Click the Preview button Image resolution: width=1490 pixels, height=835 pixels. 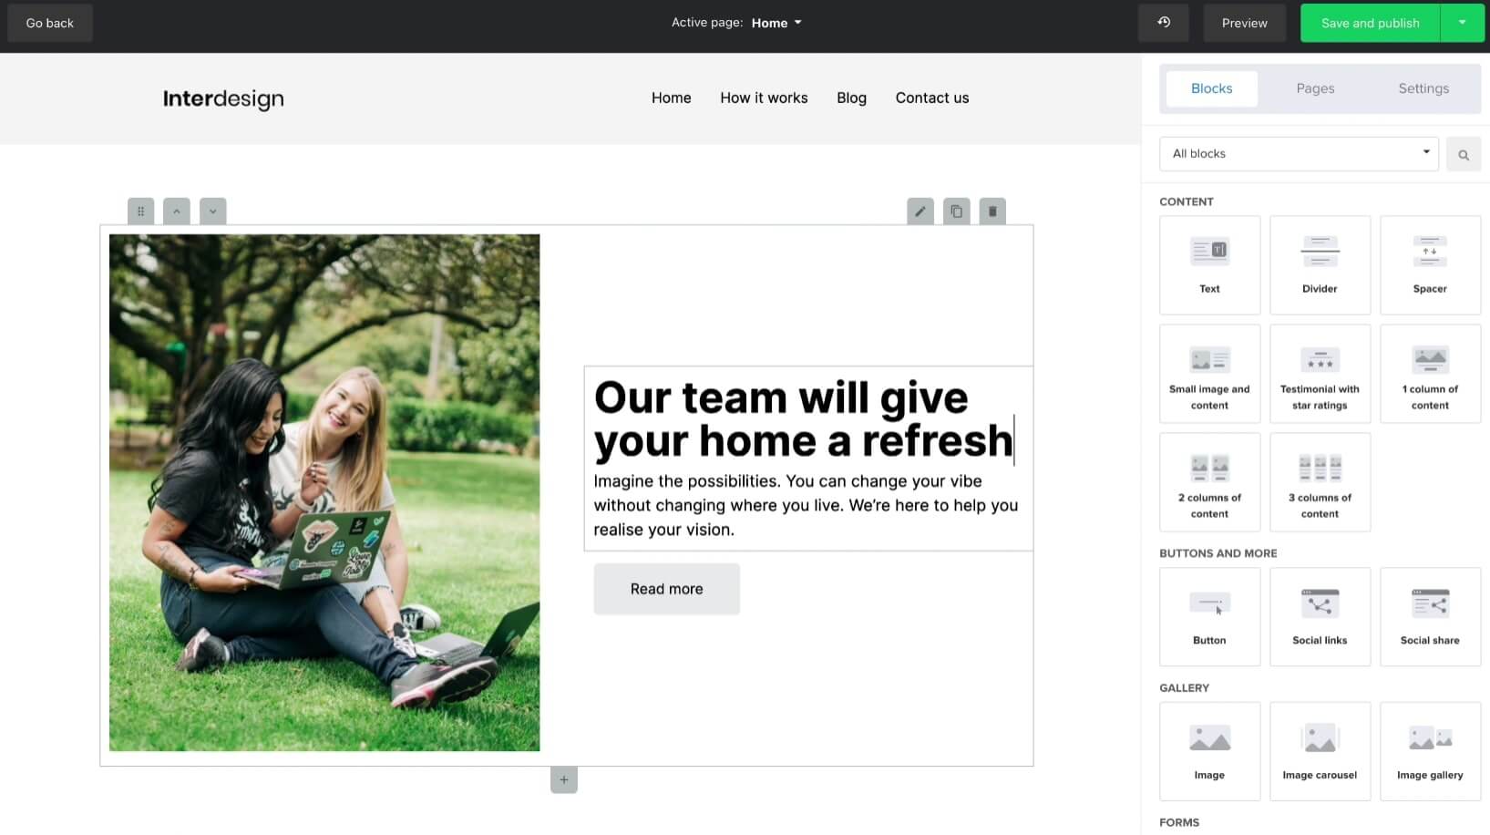click(1244, 23)
